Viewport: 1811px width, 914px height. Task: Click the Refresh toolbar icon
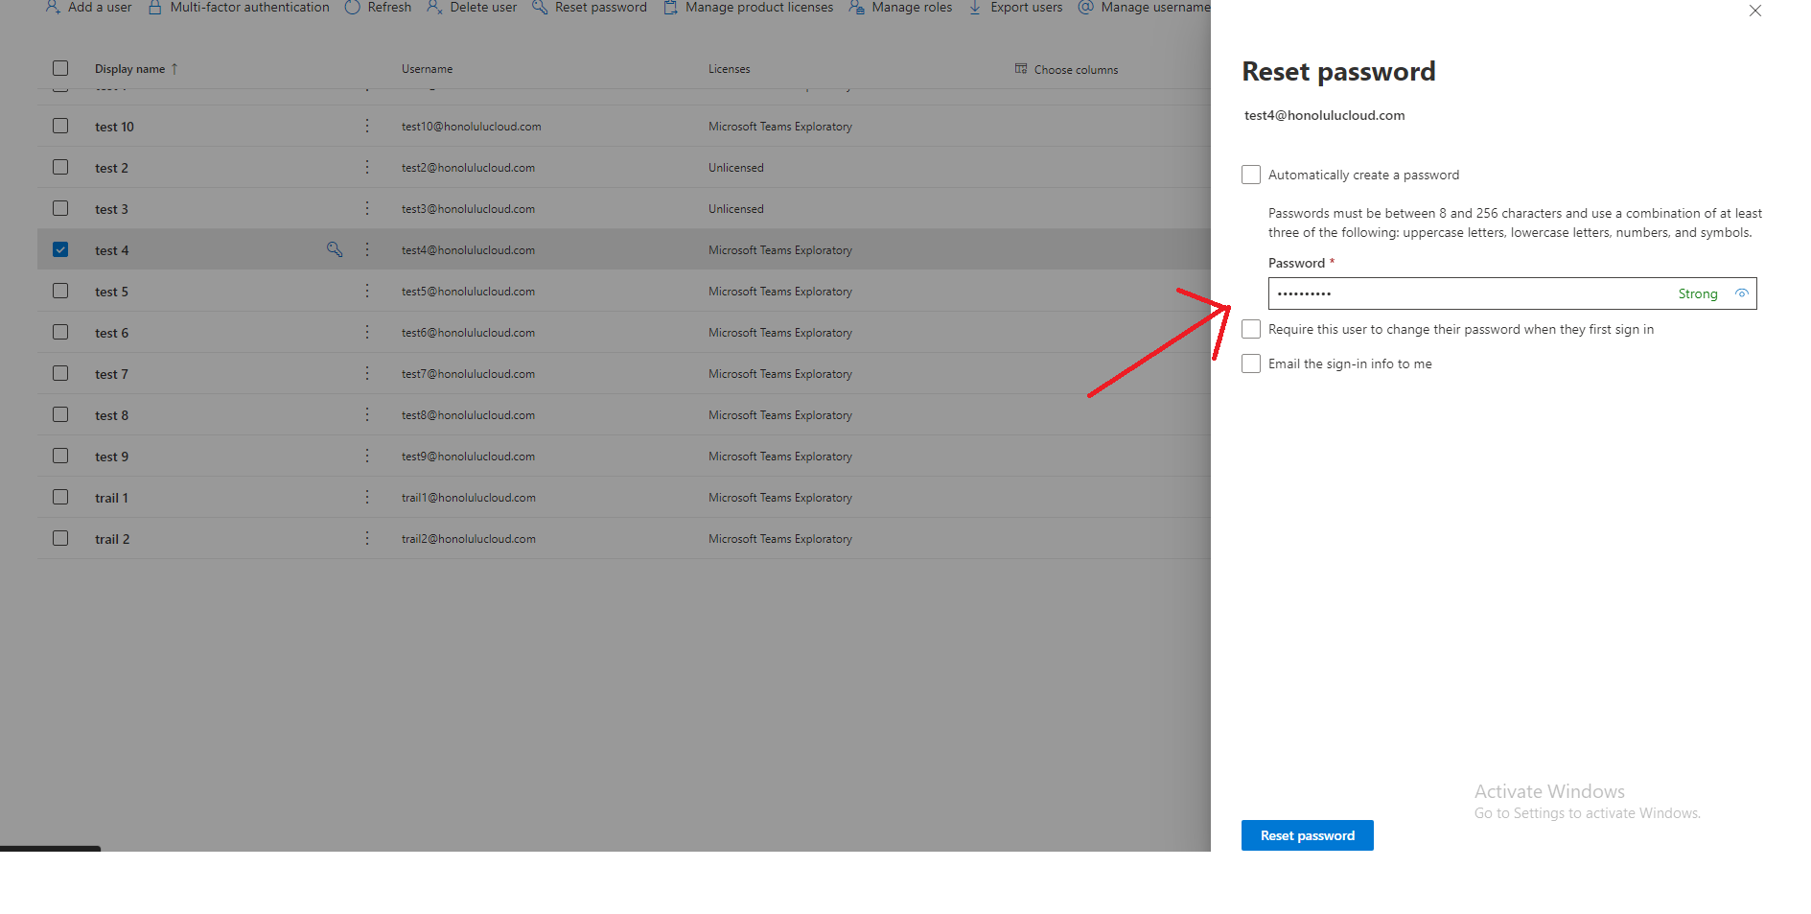353,8
